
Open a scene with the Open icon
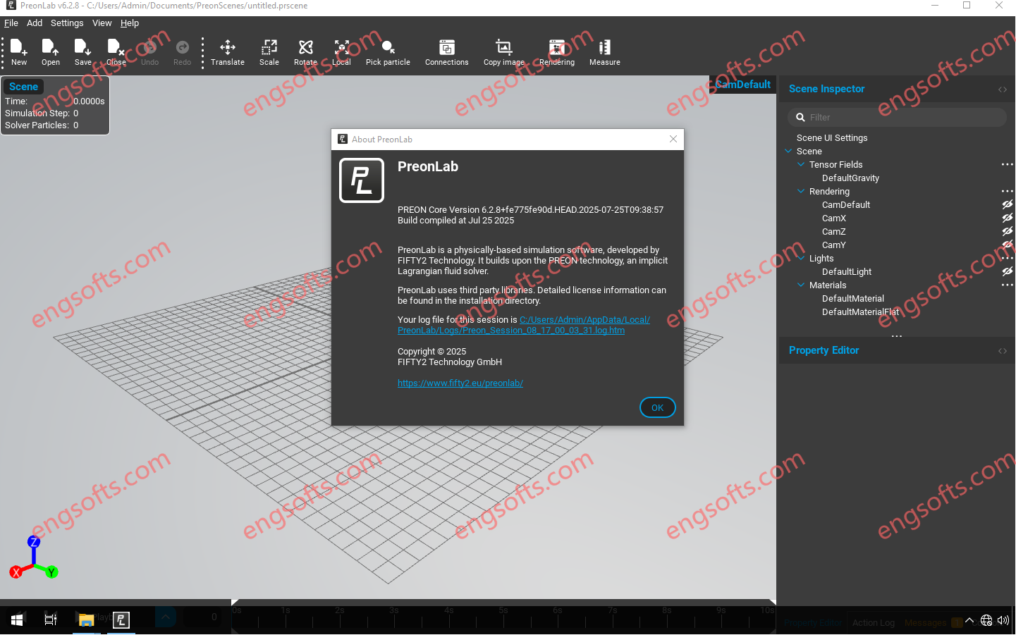pyautogui.click(x=51, y=52)
